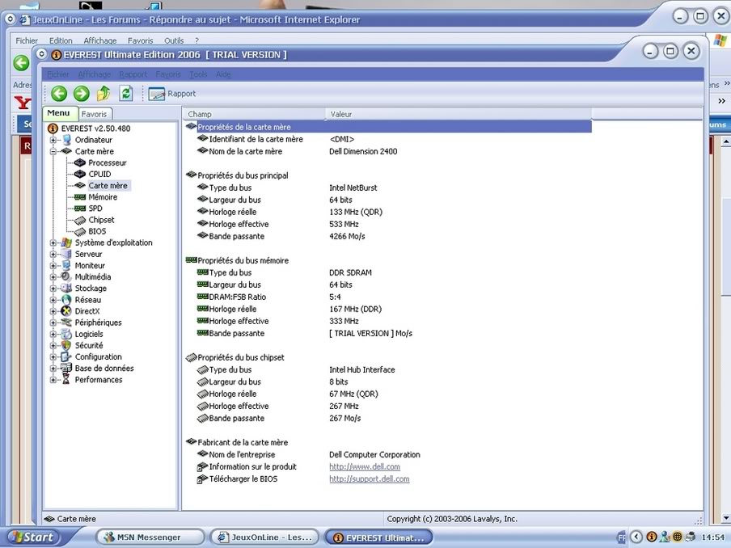731x548 pixels.
Task: Select the Processeur chip icon in tree
Action: tap(80, 162)
